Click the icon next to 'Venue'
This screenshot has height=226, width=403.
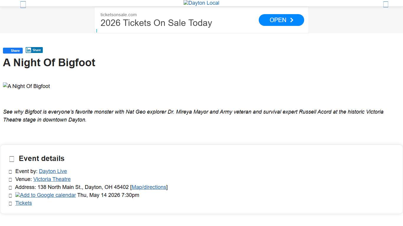click(x=10, y=180)
